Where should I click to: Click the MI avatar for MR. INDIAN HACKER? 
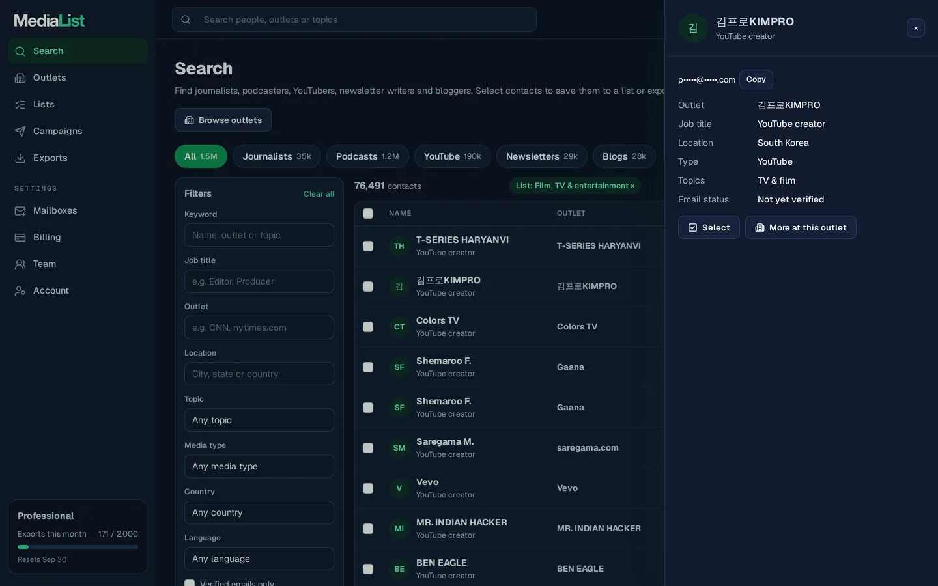(x=399, y=529)
